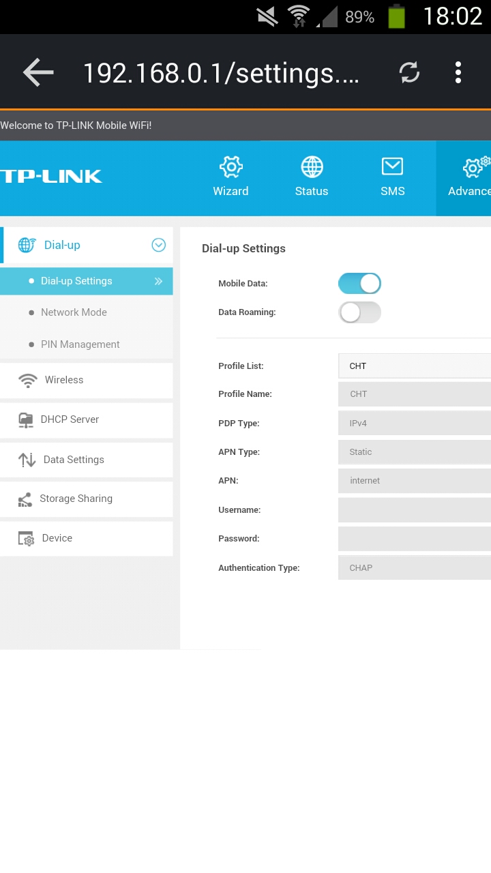
Task: Click the Data Settings arrows icon
Action: tap(27, 460)
